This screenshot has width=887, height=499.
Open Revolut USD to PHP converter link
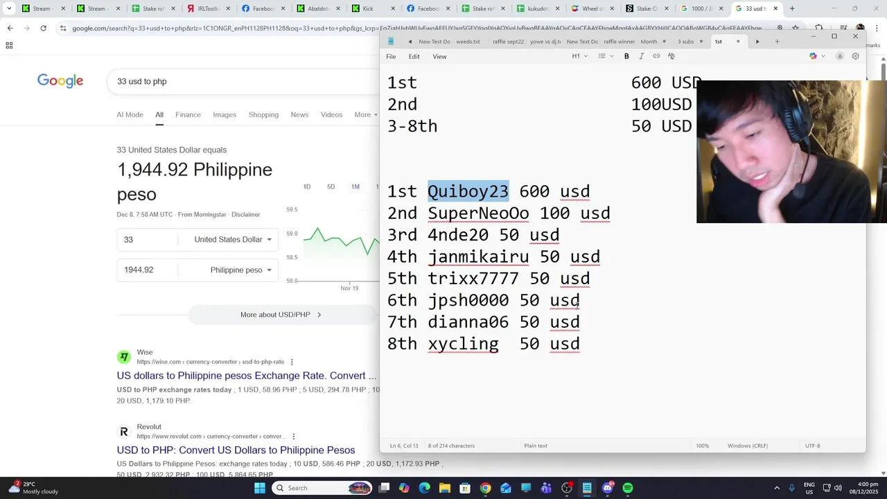click(236, 450)
